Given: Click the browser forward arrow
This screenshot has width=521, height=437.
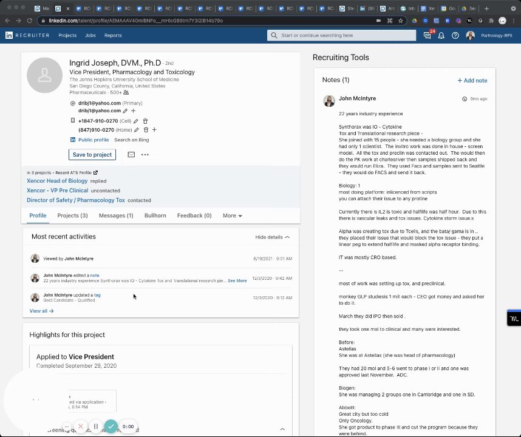Looking at the screenshot, I should [x=19, y=21].
